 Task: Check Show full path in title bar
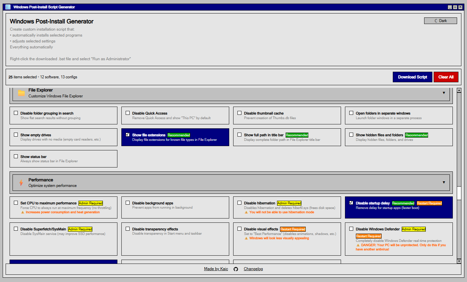(239, 135)
